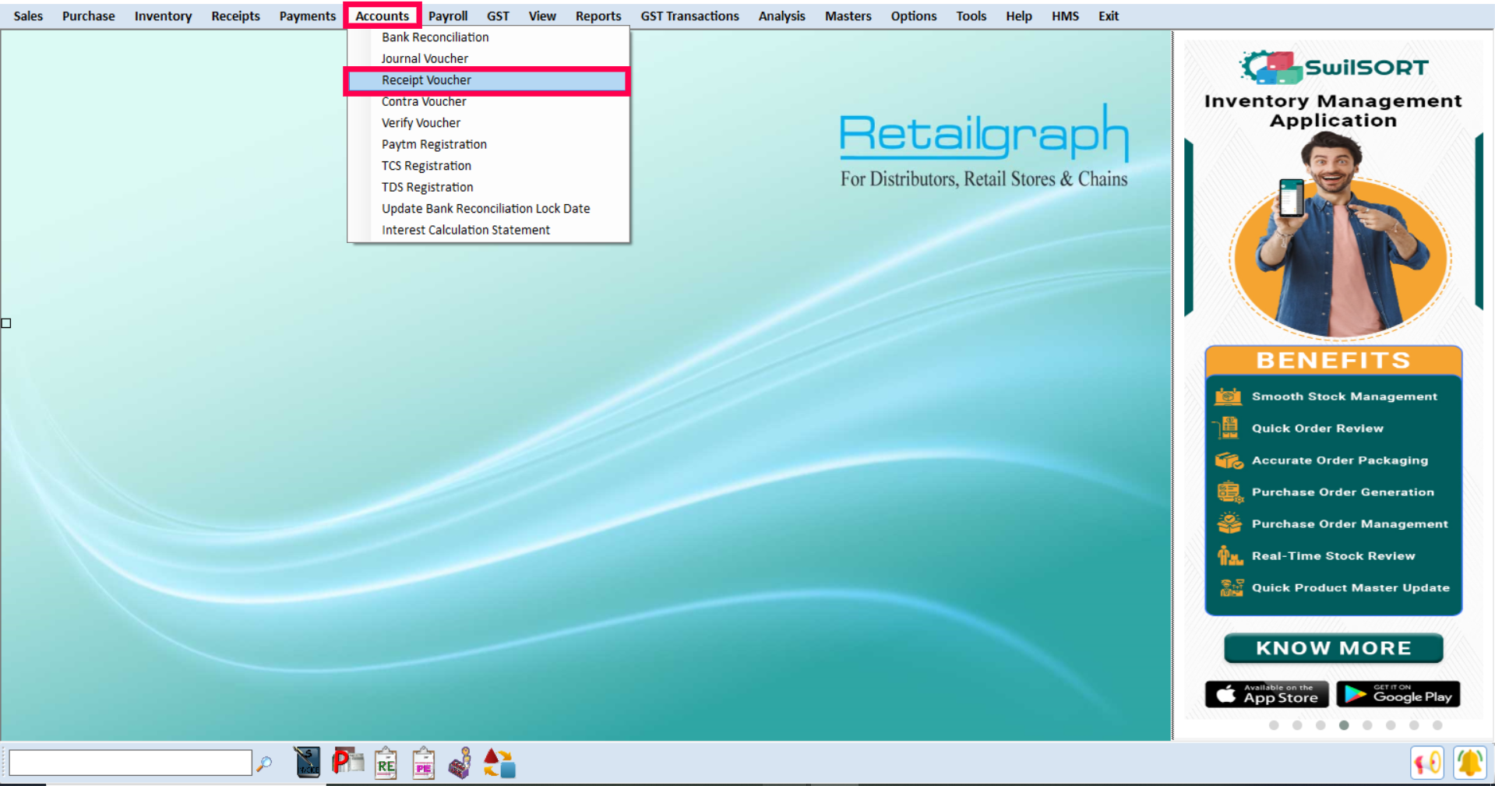Click Real-Time Stock Review text
The height and width of the screenshot is (786, 1495).
point(1333,556)
